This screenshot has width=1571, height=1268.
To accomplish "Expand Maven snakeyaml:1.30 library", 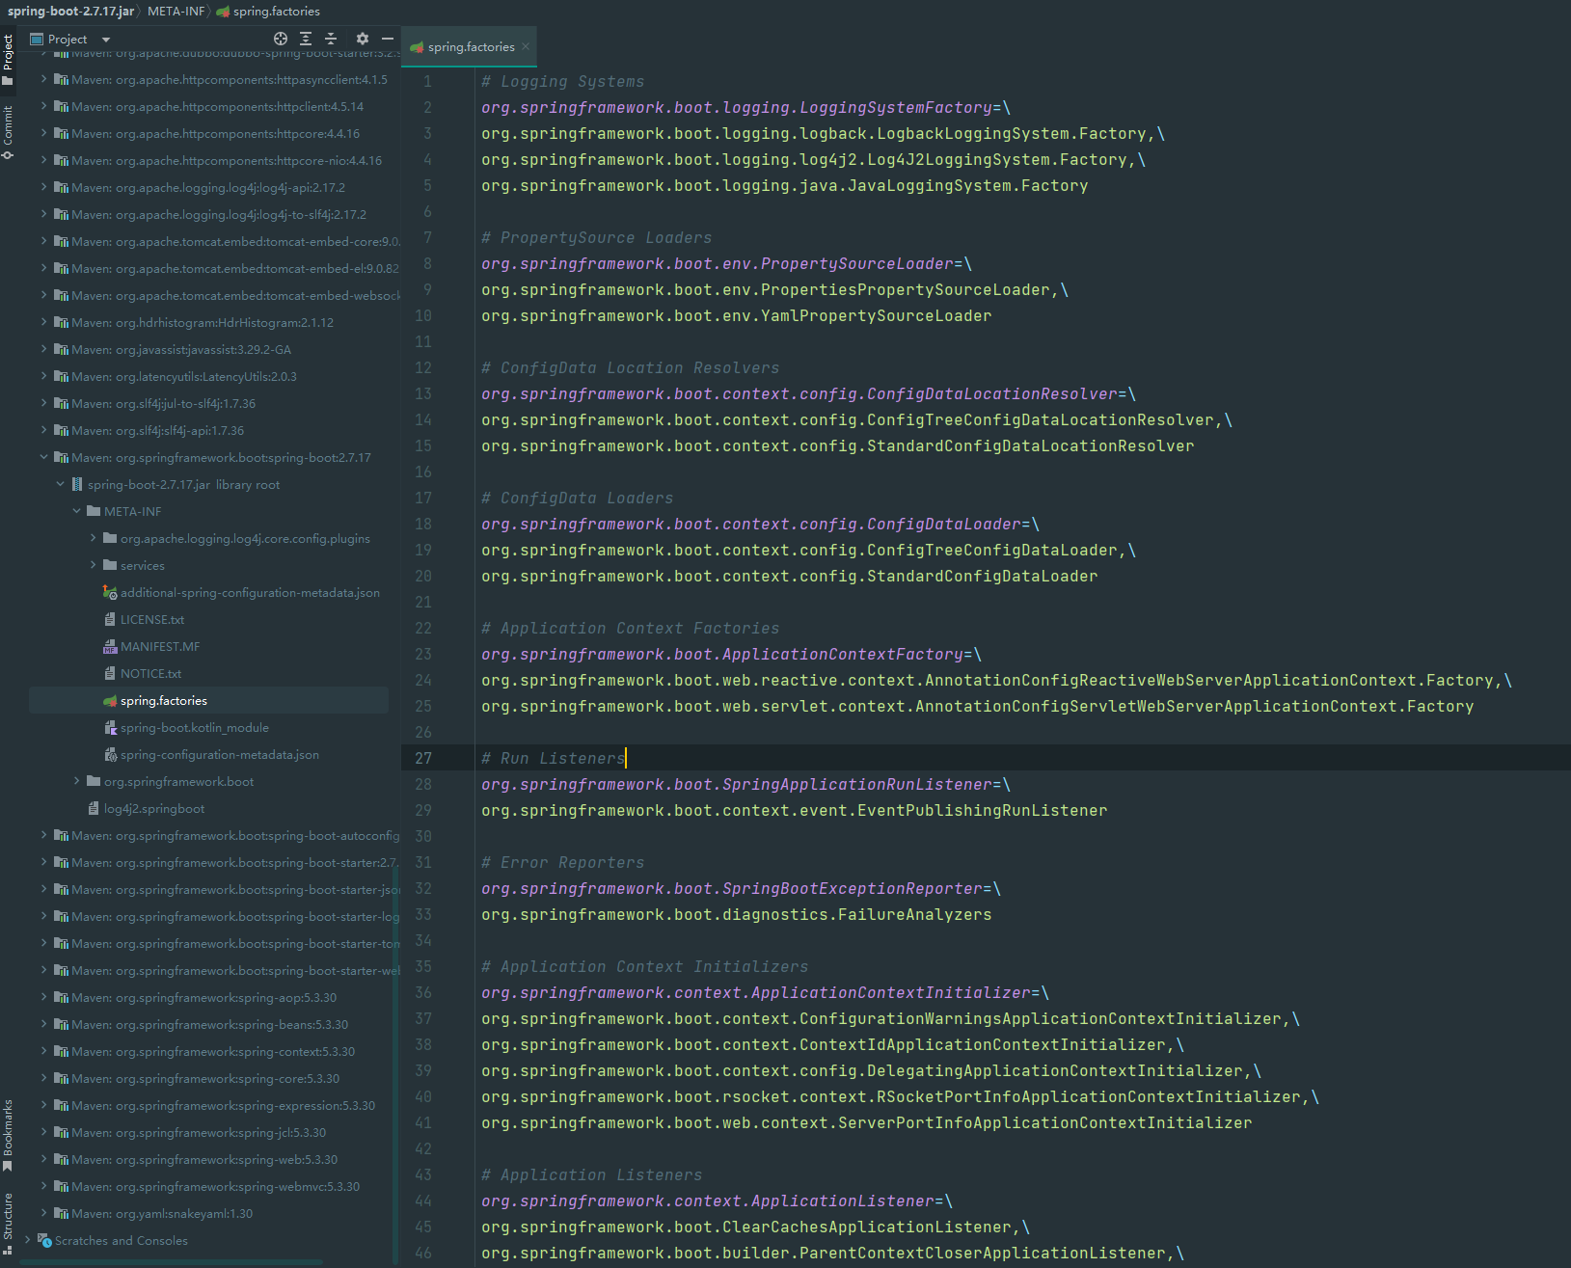I will pyautogui.click(x=43, y=1213).
